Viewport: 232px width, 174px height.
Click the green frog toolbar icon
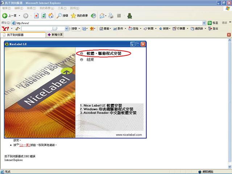click(x=130, y=16)
